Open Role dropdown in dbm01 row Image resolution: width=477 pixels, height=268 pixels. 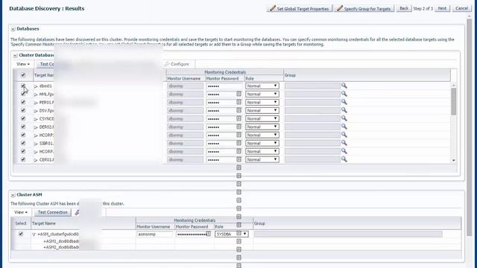coord(262,86)
